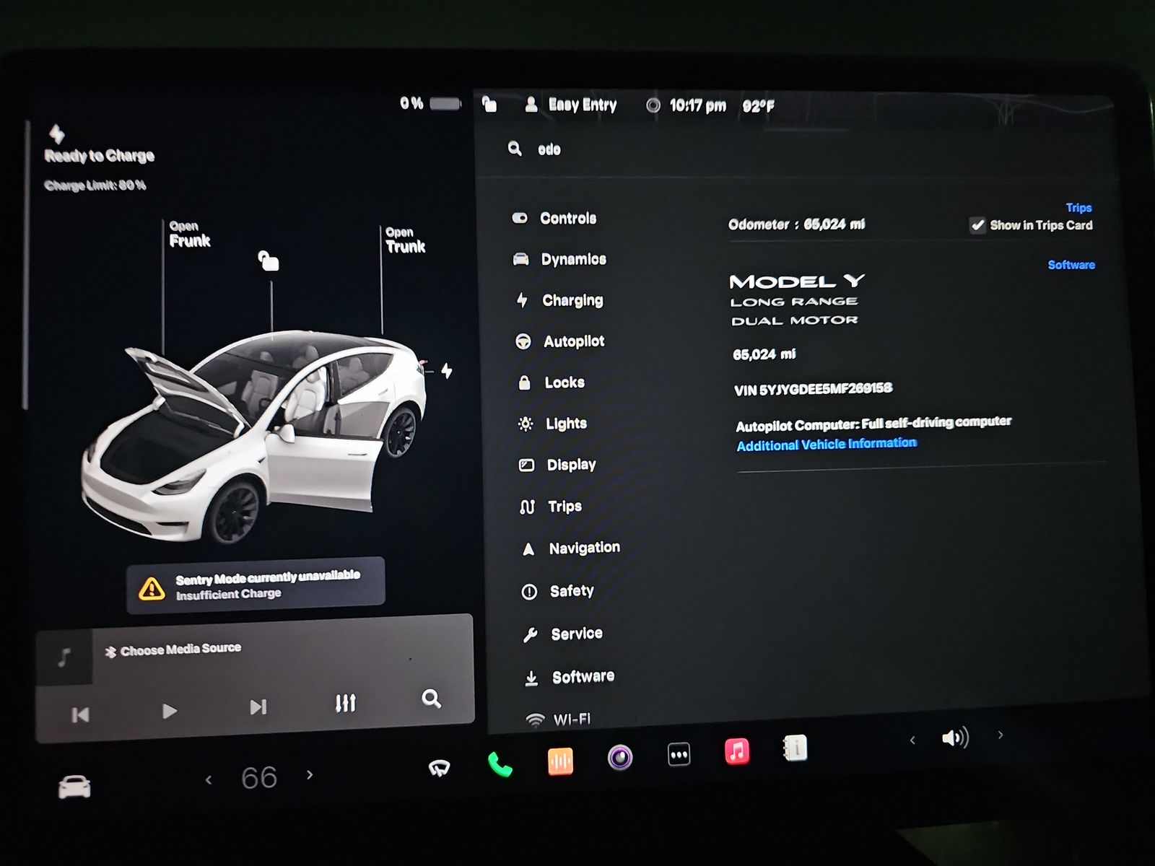This screenshot has height=866, width=1155.
Task: Tap the Charge Limit 80 % text
Action: tap(95, 185)
